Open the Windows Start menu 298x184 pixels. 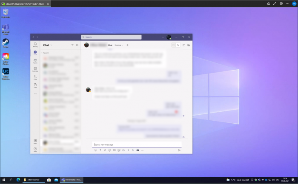[x=3, y=180]
